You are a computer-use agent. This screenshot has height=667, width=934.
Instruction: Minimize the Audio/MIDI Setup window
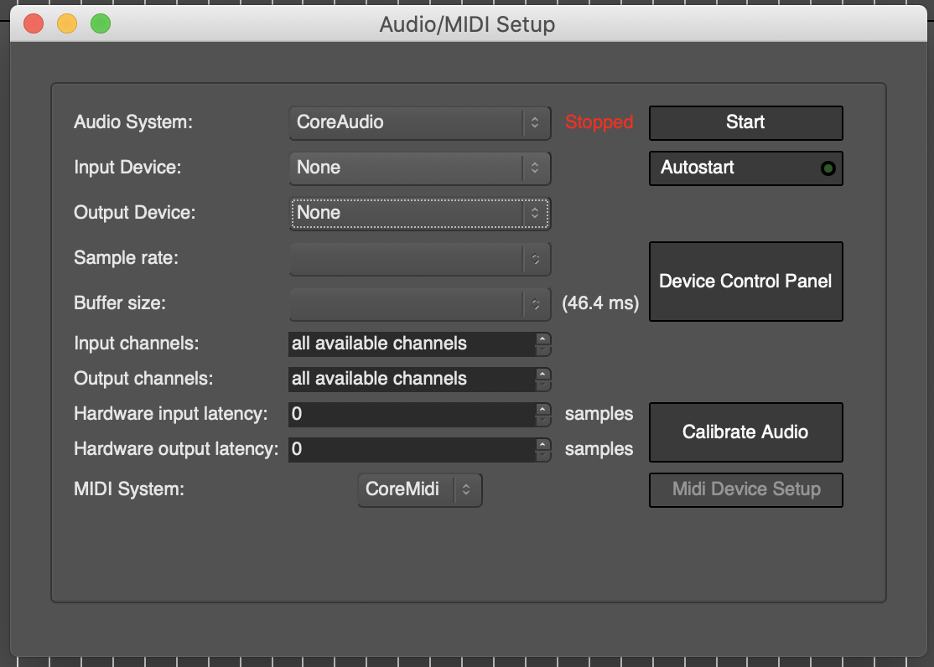click(x=67, y=23)
